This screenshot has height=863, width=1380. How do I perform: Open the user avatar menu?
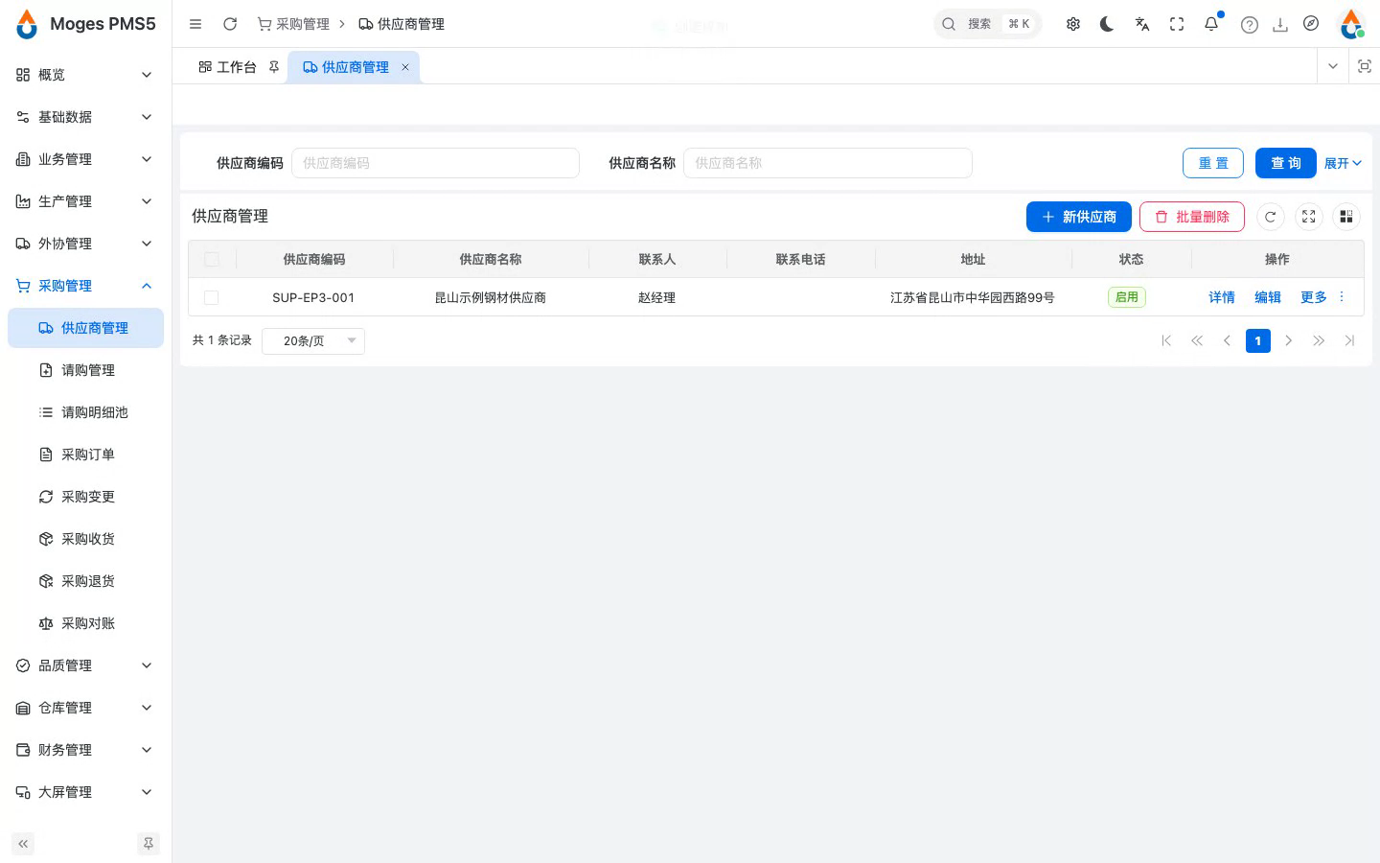coord(1351,24)
